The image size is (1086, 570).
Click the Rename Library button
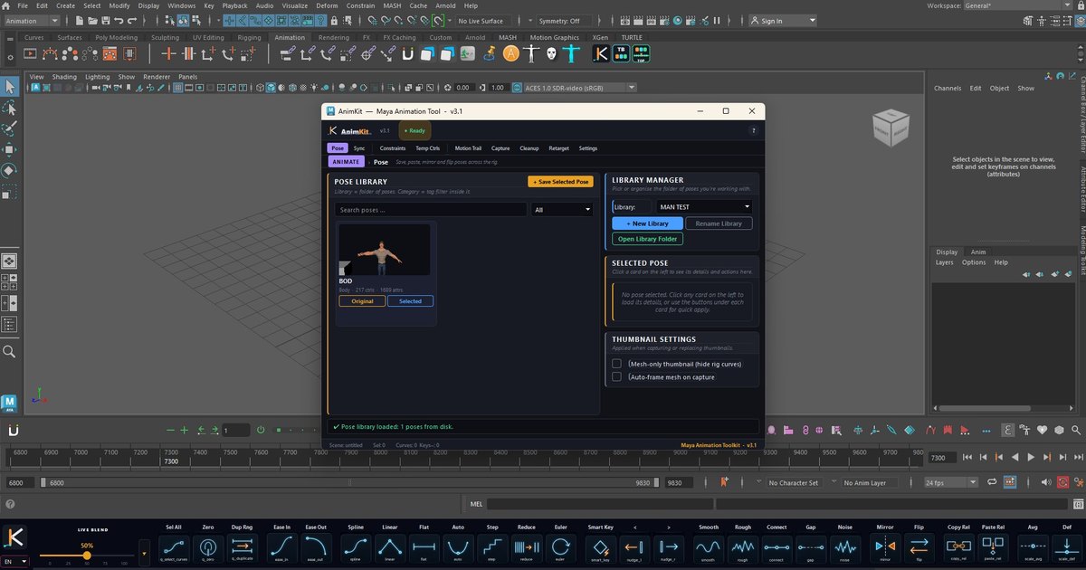click(x=719, y=223)
